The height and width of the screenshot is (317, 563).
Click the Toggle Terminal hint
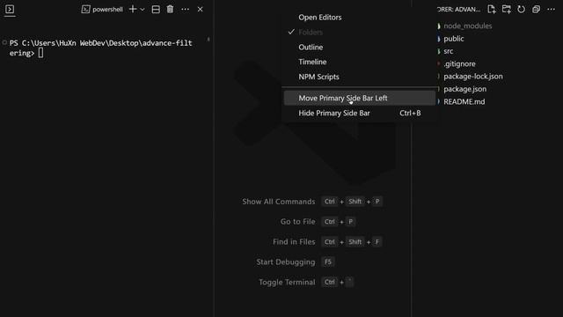point(287,282)
